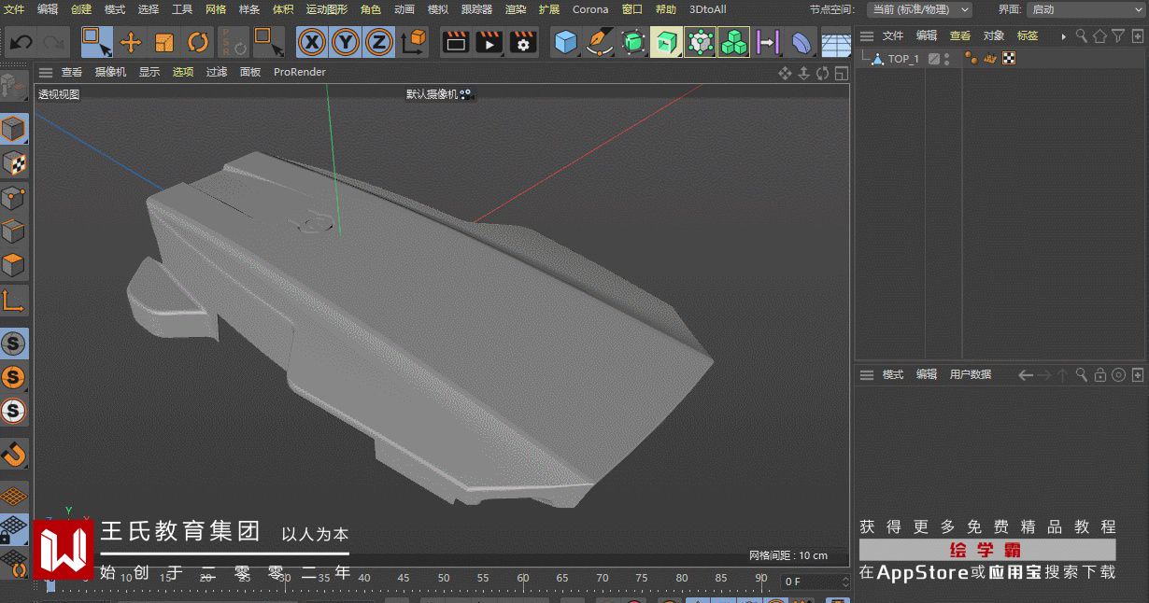The image size is (1149, 603).
Task: Select the Rotate tool
Action: tap(198, 42)
